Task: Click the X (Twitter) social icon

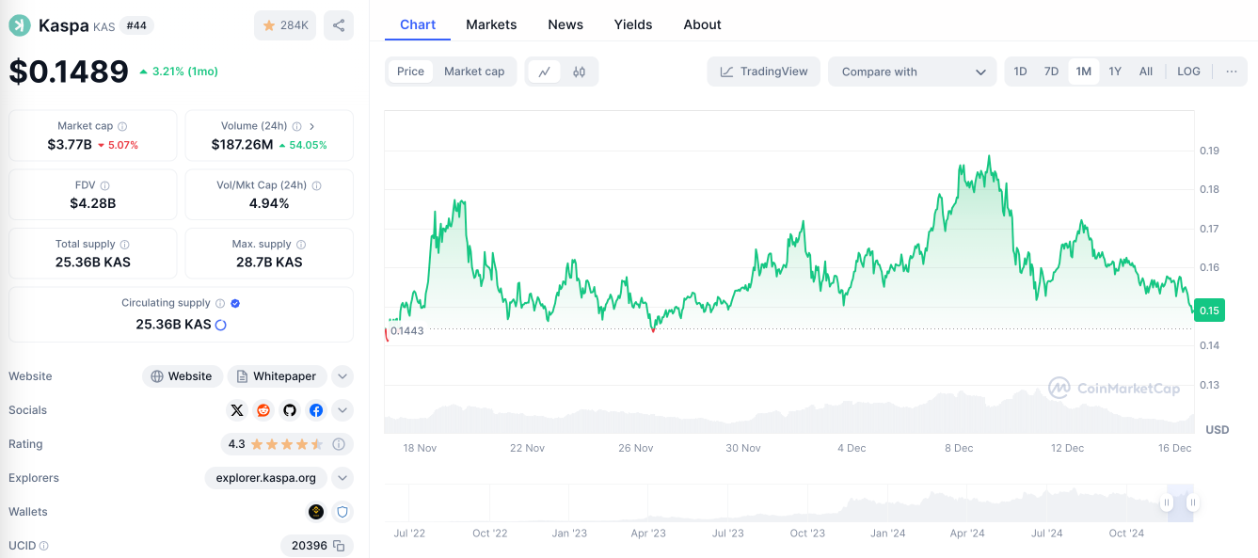Action: point(237,410)
